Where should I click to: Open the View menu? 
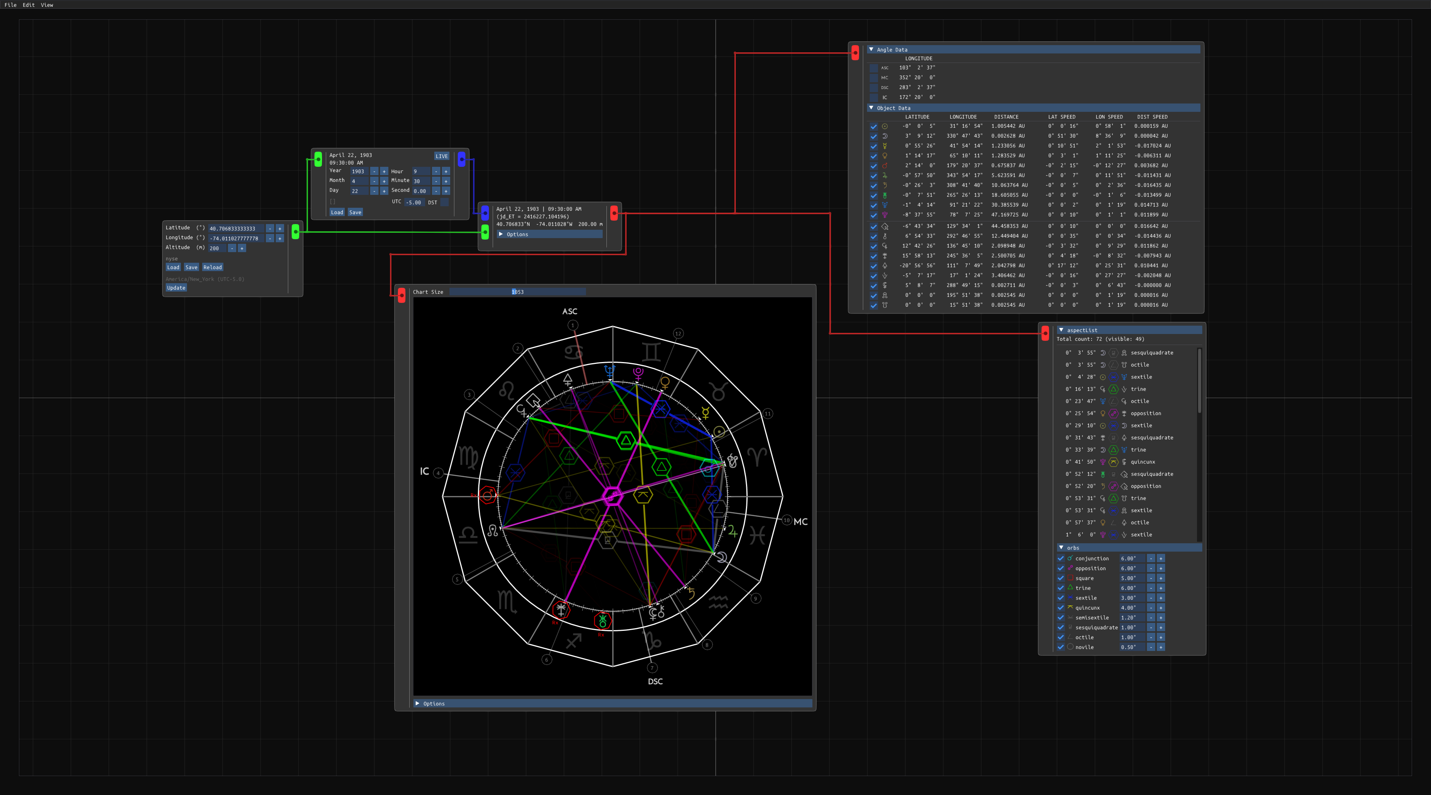[x=47, y=5]
